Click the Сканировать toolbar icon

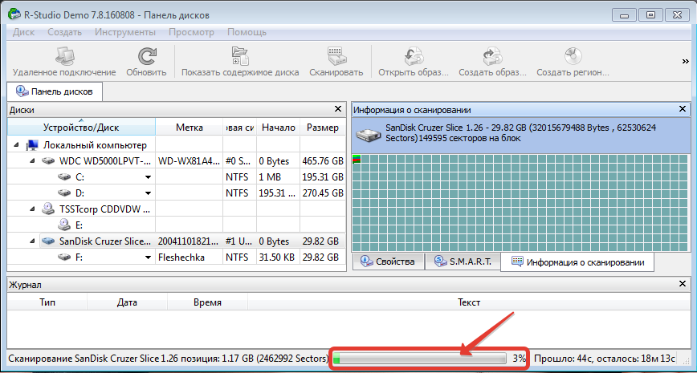[x=336, y=57]
